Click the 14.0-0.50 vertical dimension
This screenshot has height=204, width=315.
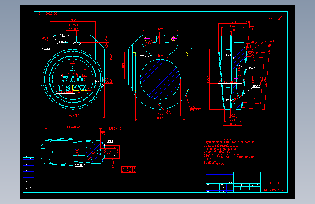pyautogui.click(x=113, y=163)
